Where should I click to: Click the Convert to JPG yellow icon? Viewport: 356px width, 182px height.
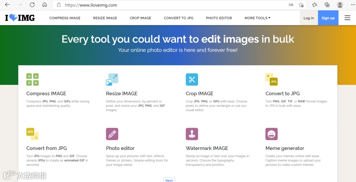[272, 79]
